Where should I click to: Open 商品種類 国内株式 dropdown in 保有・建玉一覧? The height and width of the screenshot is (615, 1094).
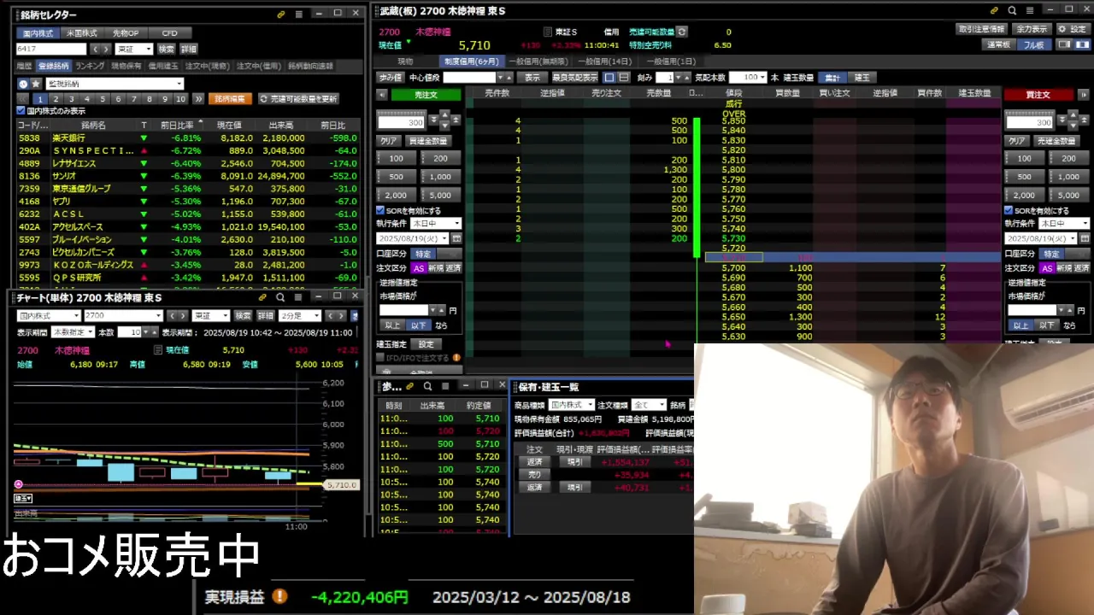tap(571, 405)
